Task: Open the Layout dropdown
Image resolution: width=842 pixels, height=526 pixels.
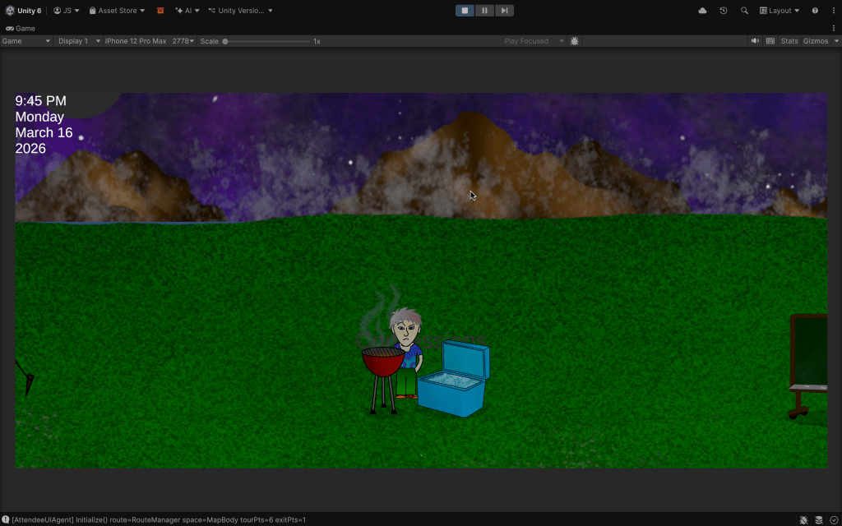Action: pyautogui.click(x=780, y=11)
